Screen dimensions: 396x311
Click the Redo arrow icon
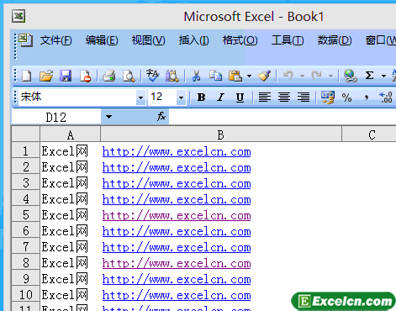tap(317, 75)
